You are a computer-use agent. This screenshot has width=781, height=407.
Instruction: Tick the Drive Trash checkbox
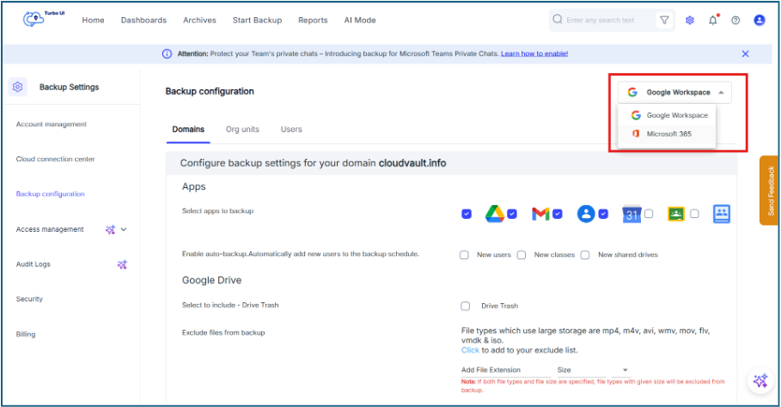(465, 306)
